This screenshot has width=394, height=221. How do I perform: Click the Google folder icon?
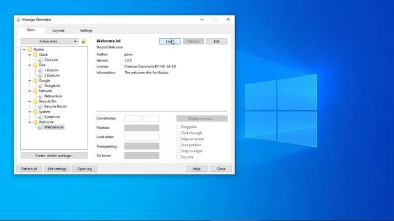point(36,80)
